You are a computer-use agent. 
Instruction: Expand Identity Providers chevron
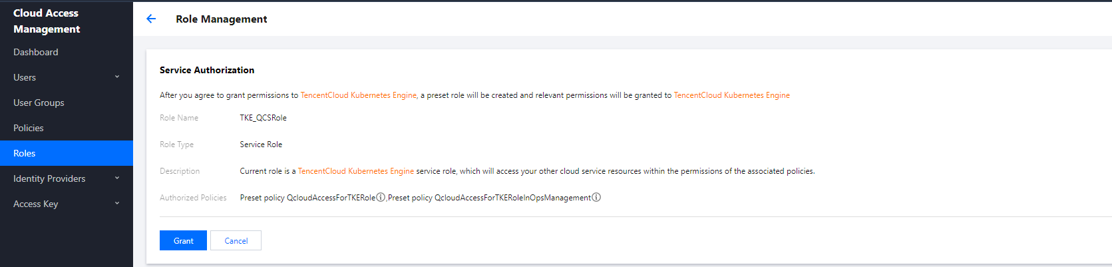[x=117, y=178]
